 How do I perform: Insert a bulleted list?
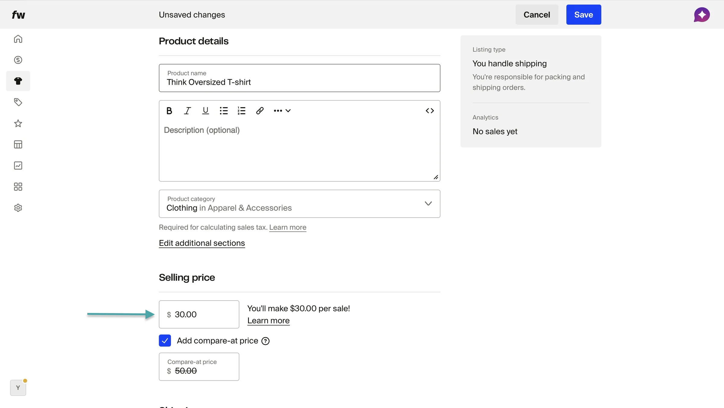coord(224,111)
